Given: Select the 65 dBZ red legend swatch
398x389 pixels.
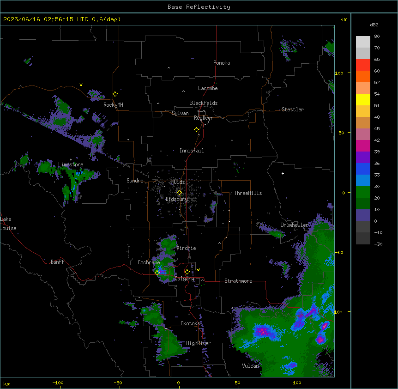Looking at the screenshot, I should (363, 65).
